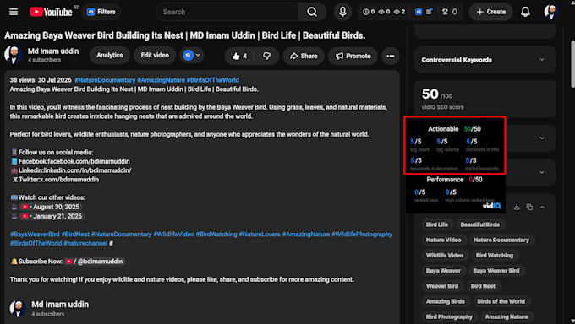Download the video tags list
This screenshot has width=575, height=324.
pyautogui.click(x=517, y=208)
